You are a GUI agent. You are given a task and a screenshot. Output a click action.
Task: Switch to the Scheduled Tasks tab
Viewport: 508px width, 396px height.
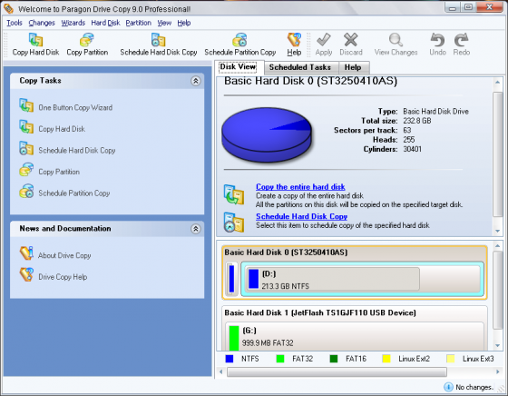tap(300, 67)
